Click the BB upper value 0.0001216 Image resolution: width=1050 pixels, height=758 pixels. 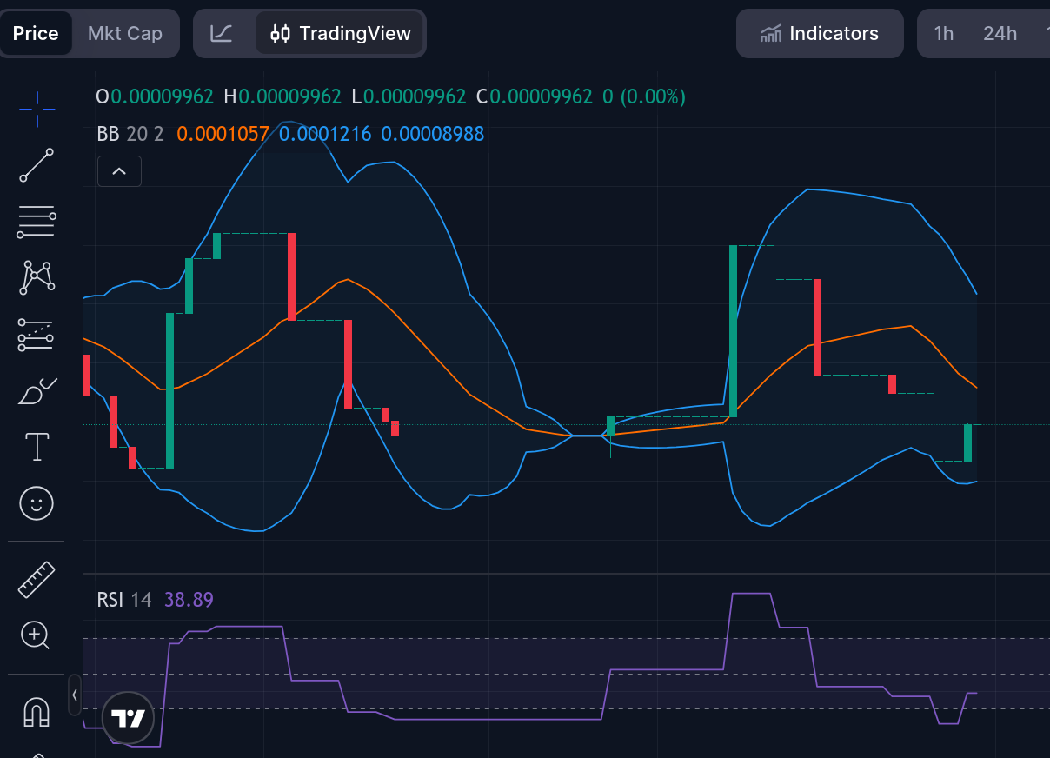325,134
